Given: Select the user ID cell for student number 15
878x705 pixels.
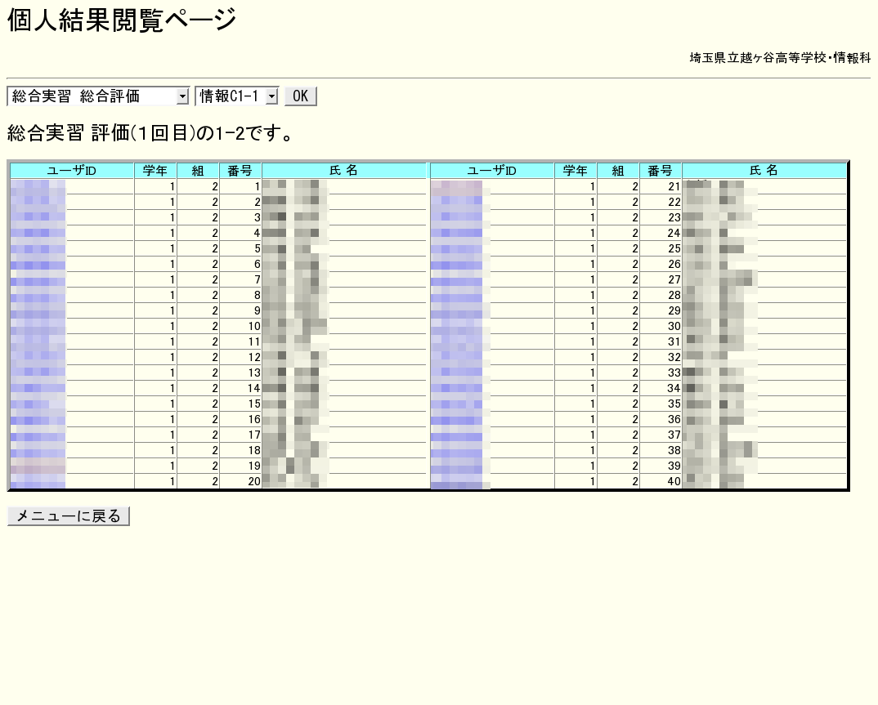Looking at the screenshot, I should [x=72, y=404].
